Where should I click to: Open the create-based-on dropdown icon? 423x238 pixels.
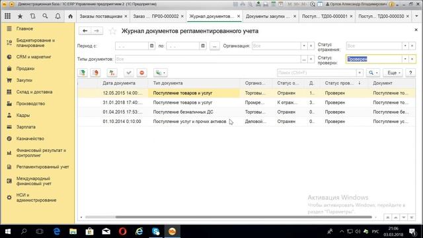160,73
